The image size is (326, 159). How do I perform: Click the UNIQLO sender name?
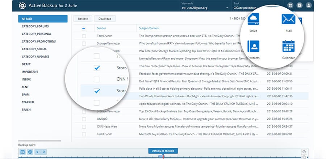(102, 119)
